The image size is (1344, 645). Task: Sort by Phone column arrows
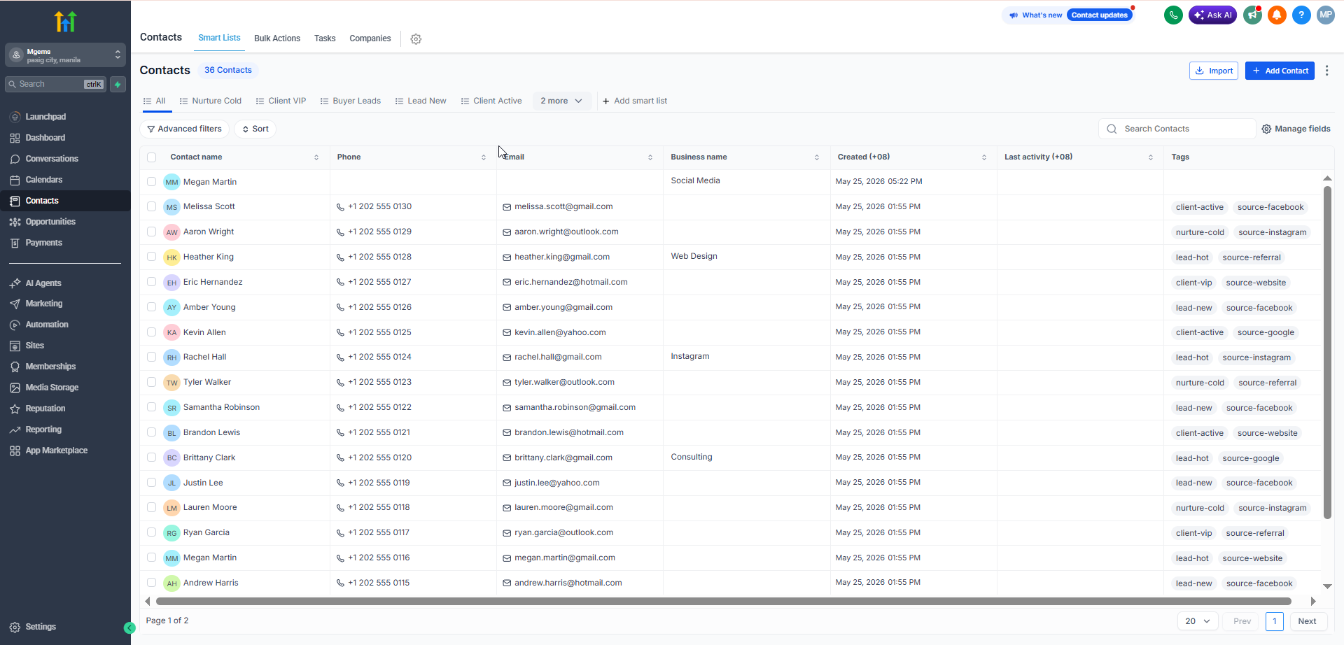point(484,157)
